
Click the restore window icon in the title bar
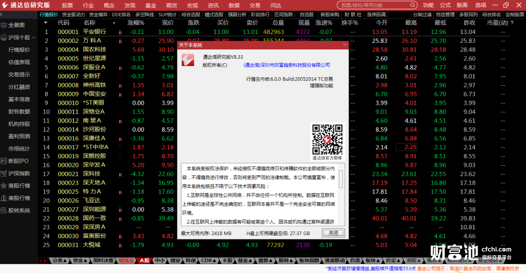click(506, 5)
